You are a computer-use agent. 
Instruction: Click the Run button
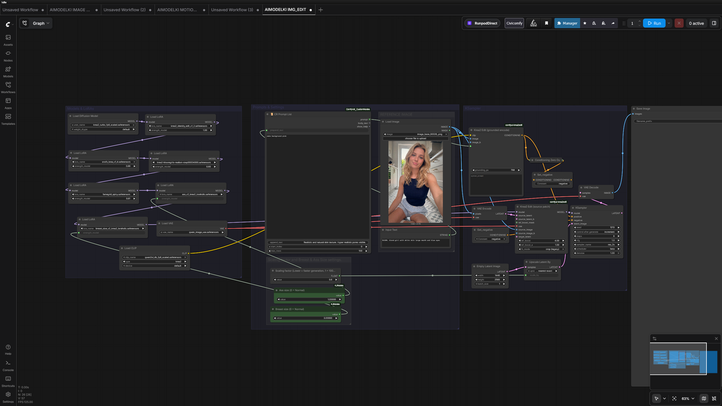[654, 23]
